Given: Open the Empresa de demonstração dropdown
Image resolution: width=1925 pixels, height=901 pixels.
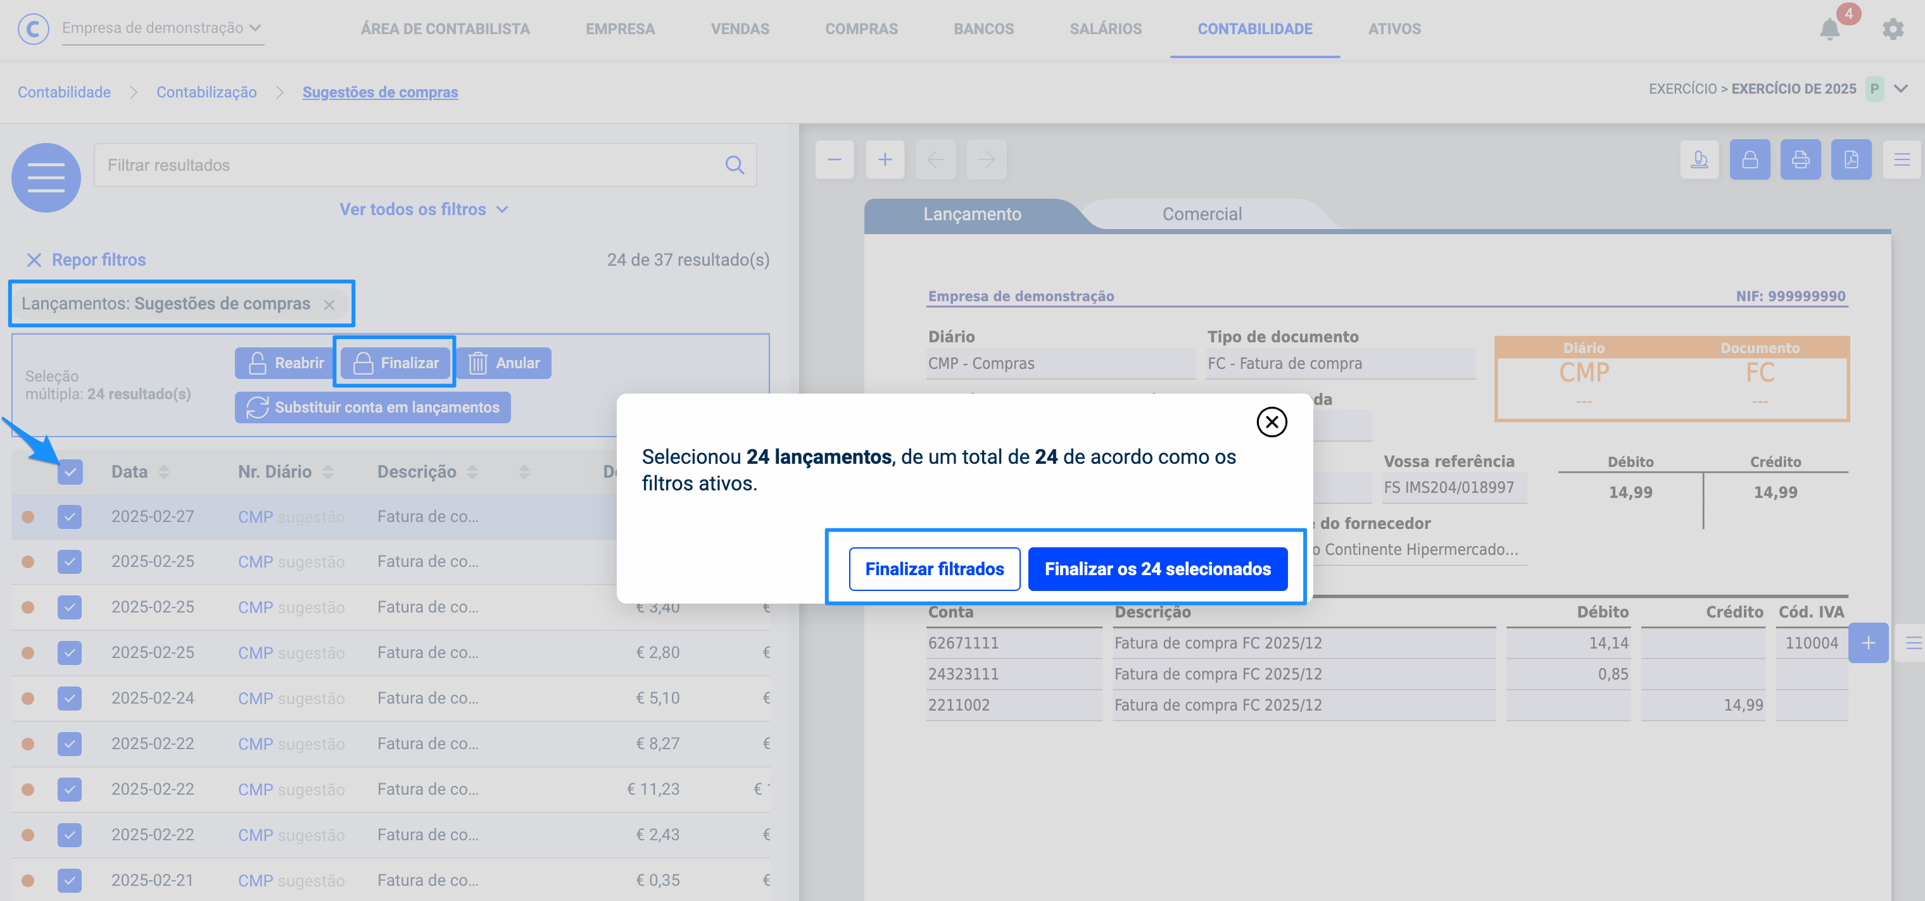Looking at the screenshot, I should [x=161, y=28].
